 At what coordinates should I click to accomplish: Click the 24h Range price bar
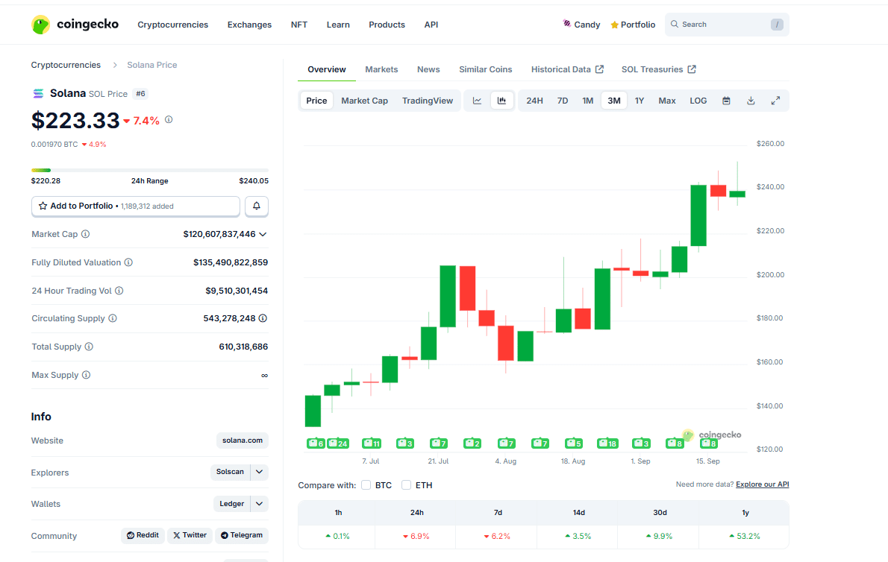(149, 170)
